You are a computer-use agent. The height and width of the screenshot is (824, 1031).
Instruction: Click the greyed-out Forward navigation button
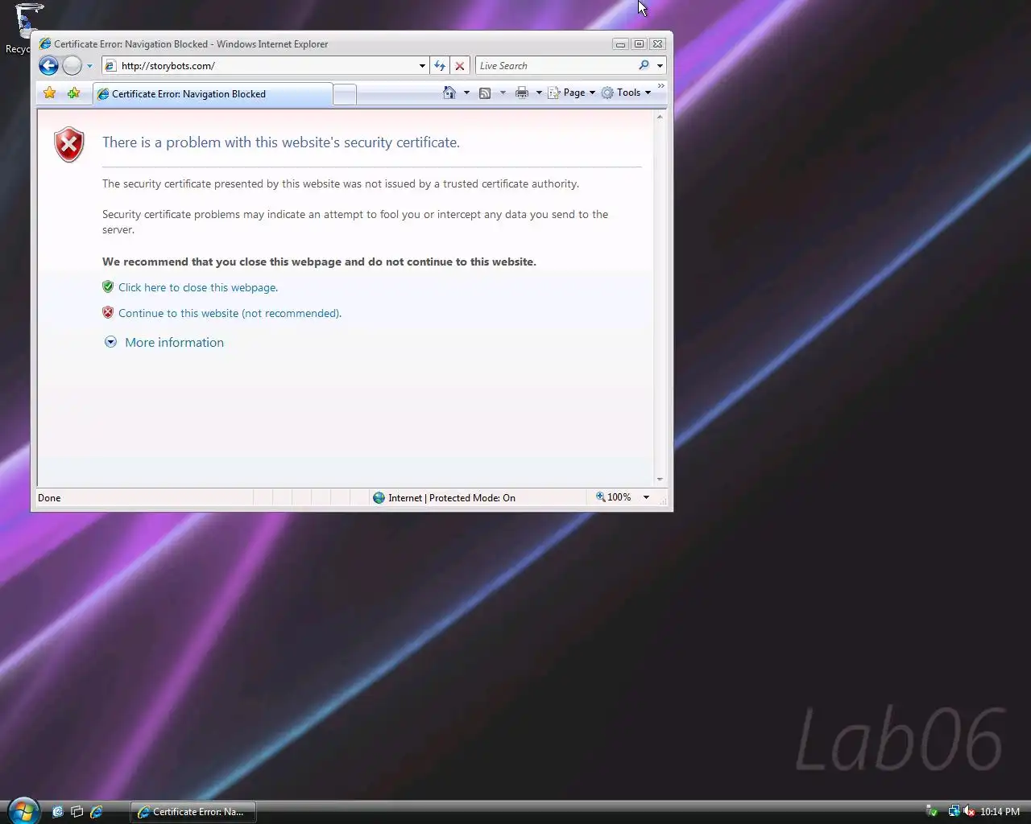tap(72, 66)
